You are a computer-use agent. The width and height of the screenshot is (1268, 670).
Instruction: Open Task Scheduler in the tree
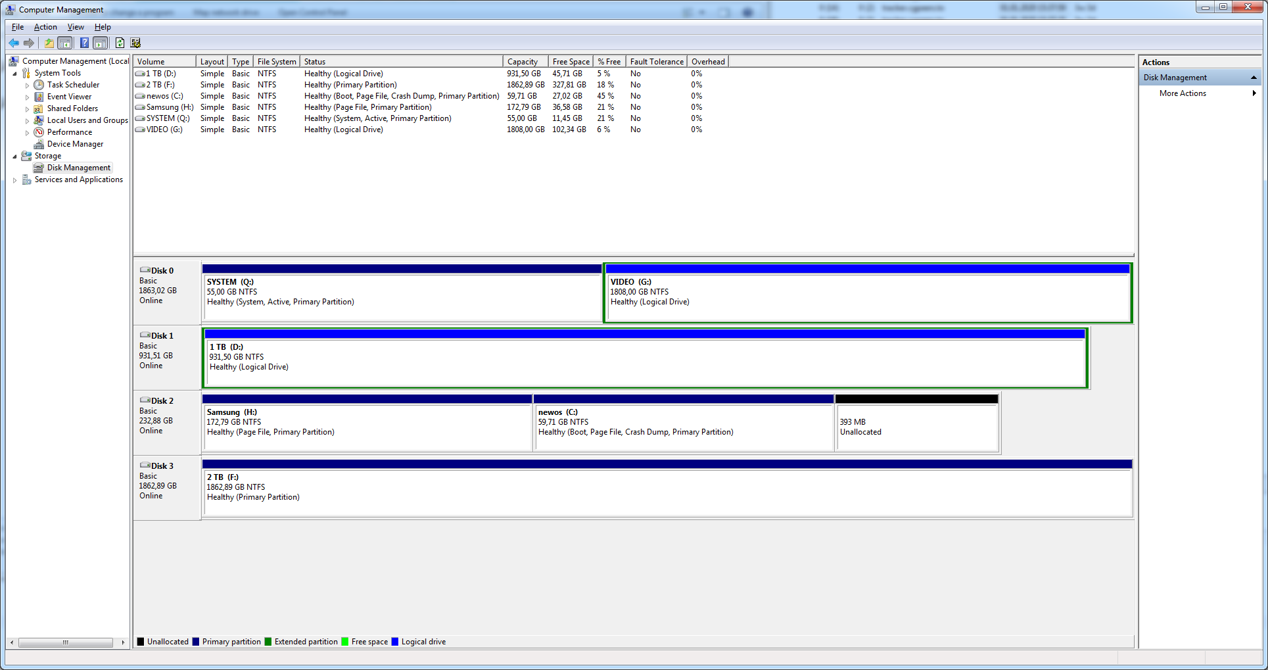pos(73,85)
